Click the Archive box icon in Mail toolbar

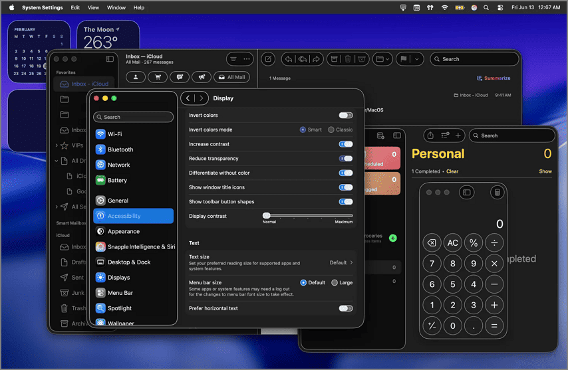tap(335, 59)
